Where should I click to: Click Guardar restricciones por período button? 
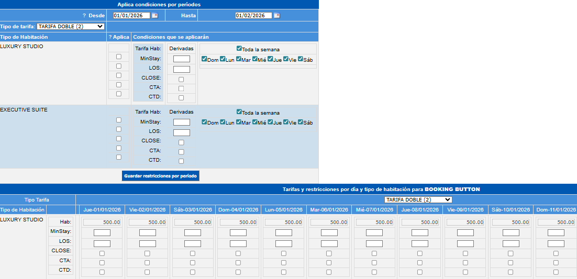tap(161, 176)
